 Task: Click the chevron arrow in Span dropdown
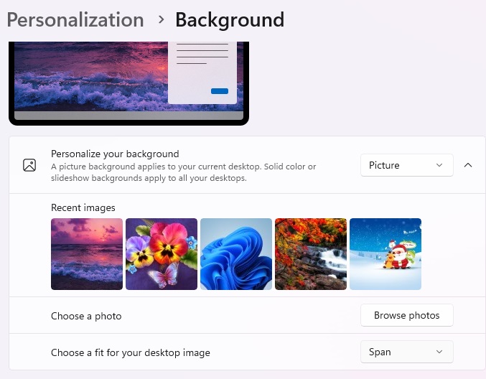tap(439, 352)
